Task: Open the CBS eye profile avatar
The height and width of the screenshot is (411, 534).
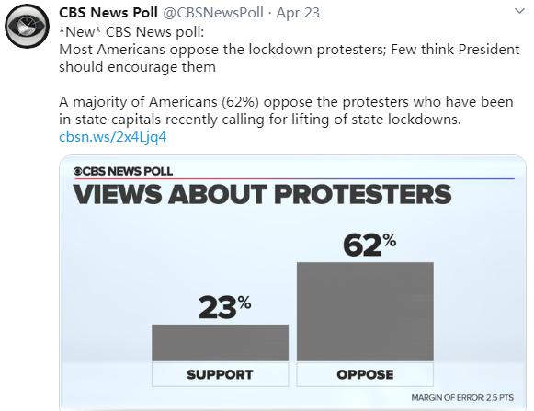Action: tap(27, 27)
